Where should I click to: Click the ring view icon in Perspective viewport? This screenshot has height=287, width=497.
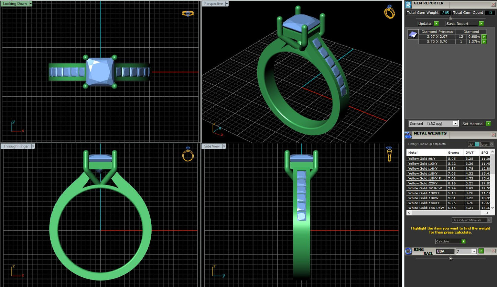(389, 12)
